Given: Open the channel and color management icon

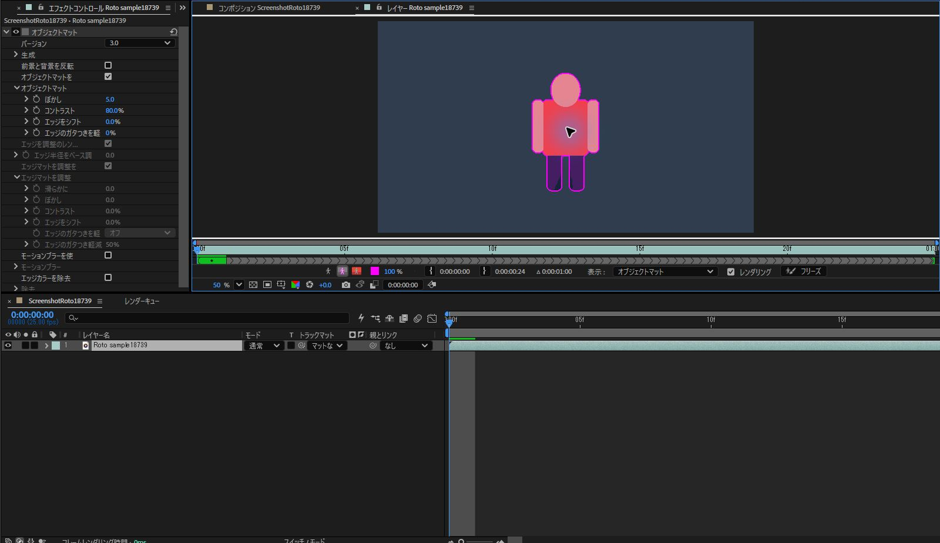Looking at the screenshot, I should pyautogui.click(x=296, y=285).
